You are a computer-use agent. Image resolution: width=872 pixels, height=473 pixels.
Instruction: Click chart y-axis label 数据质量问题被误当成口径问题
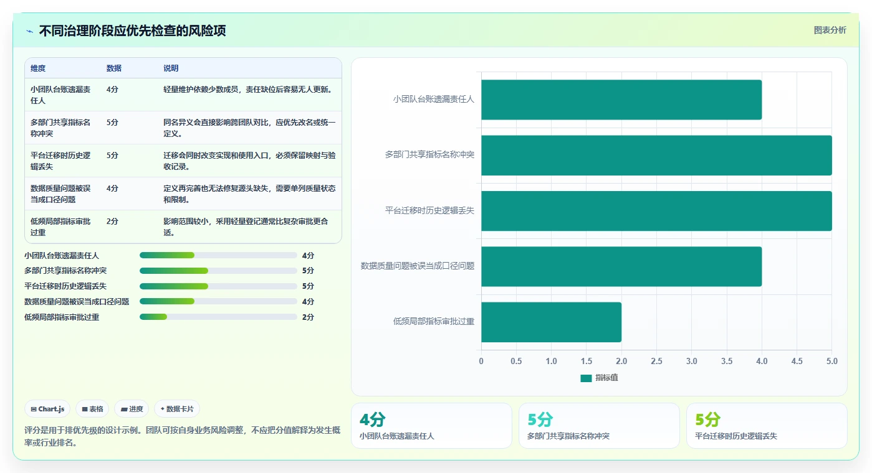pyautogui.click(x=418, y=266)
